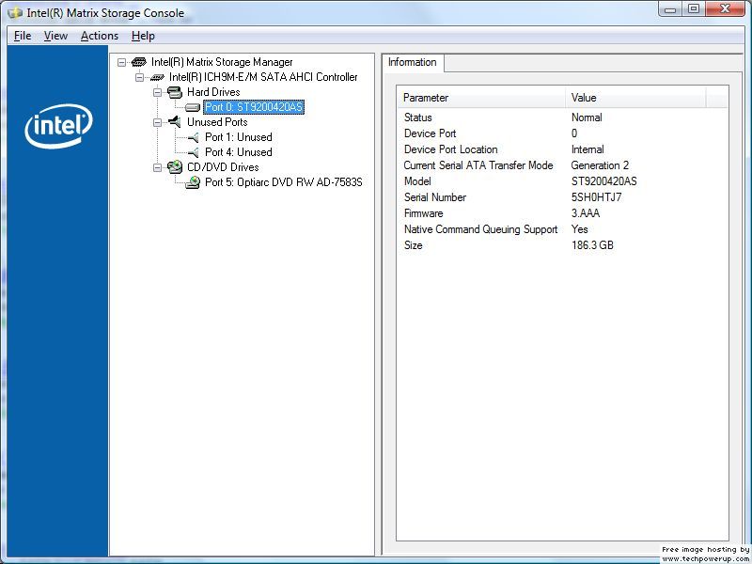Viewport: 752px width, 564px height.
Task: Click the Internal location value
Action: point(587,149)
